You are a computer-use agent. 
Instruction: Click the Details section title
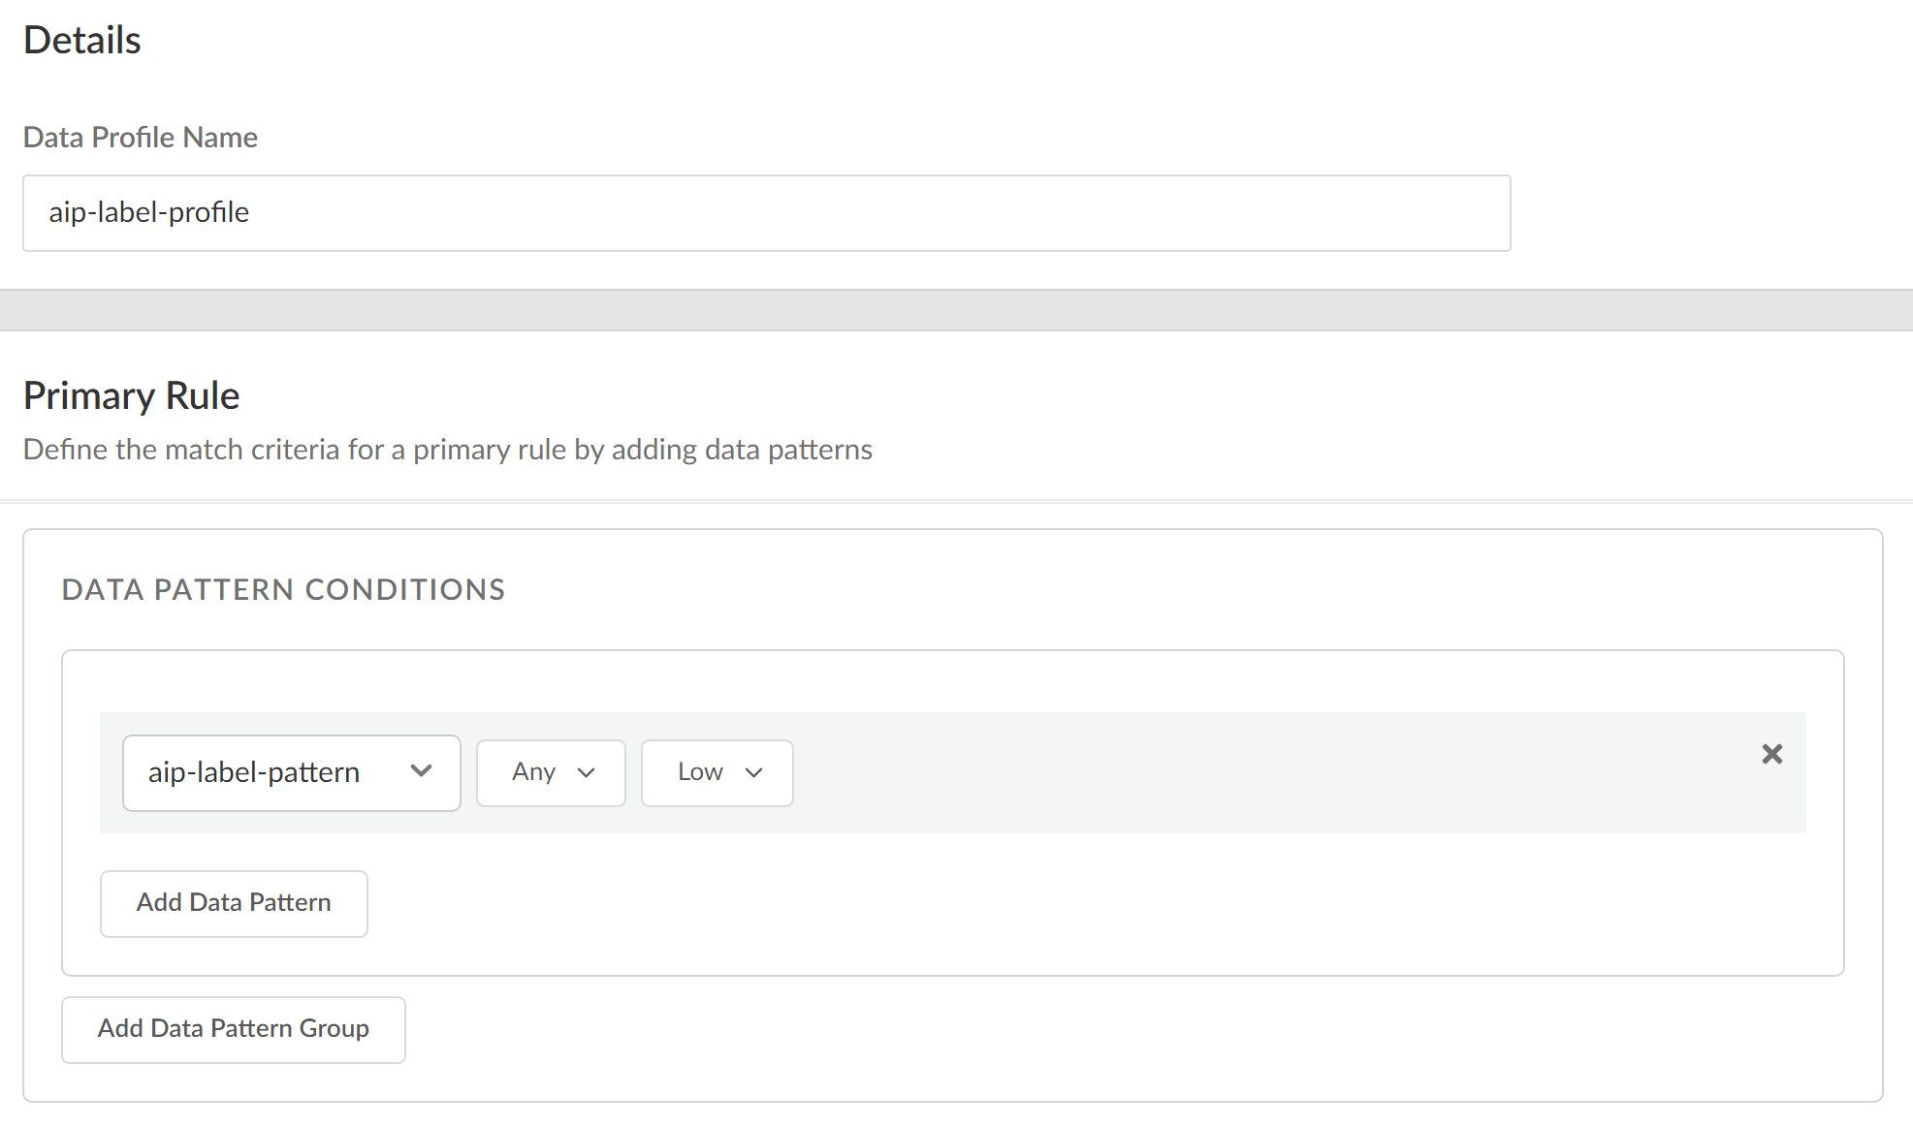[x=81, y=40]
